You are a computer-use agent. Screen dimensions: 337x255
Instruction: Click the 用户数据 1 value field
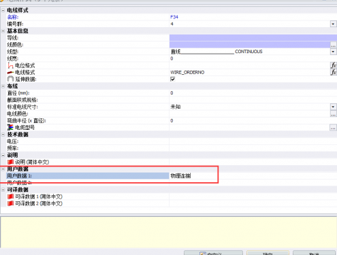coord(253,175)
